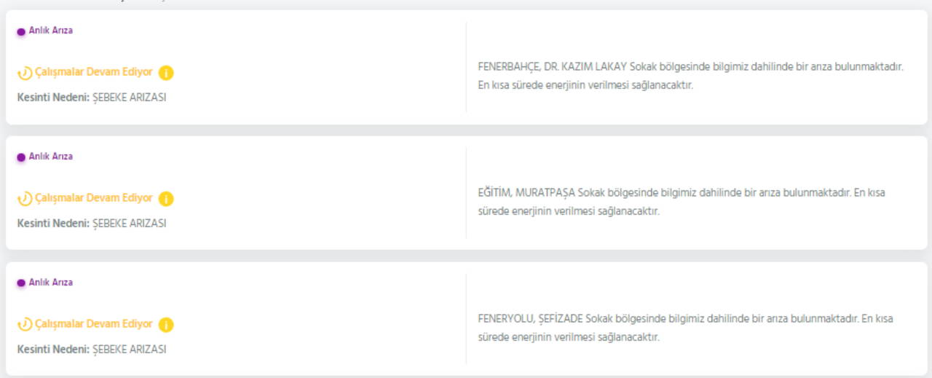Click Kesinti Nedeni Şebeke Arızası in the Fenerbahçe card
Image resolution: width=932 pixels, height=378 pixels.
pos(92,98)
